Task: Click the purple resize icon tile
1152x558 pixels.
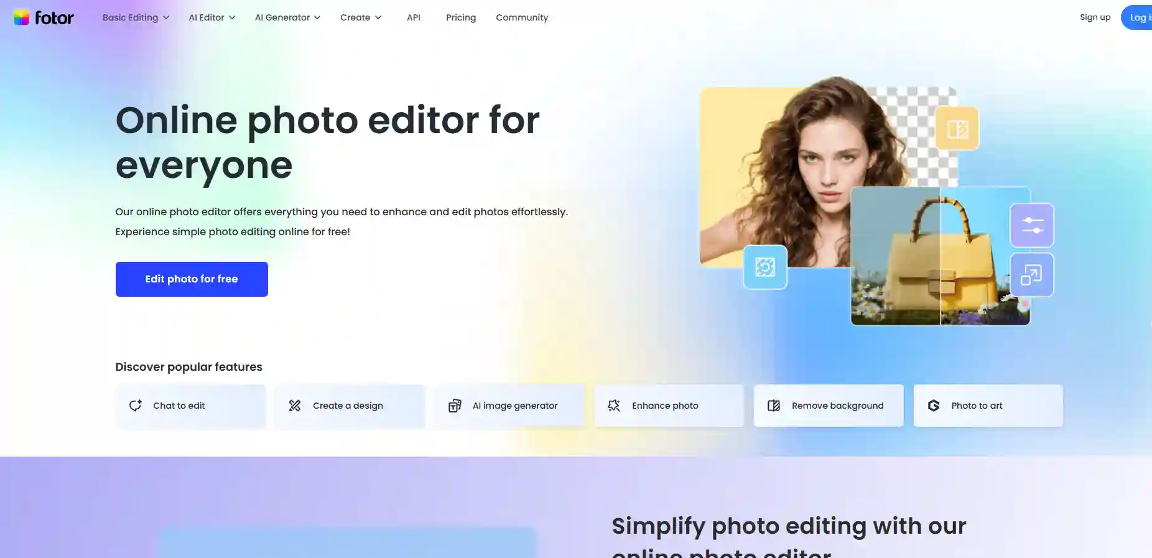Action: point(1032,275)
